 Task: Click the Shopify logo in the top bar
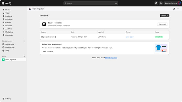pos(7,3)
